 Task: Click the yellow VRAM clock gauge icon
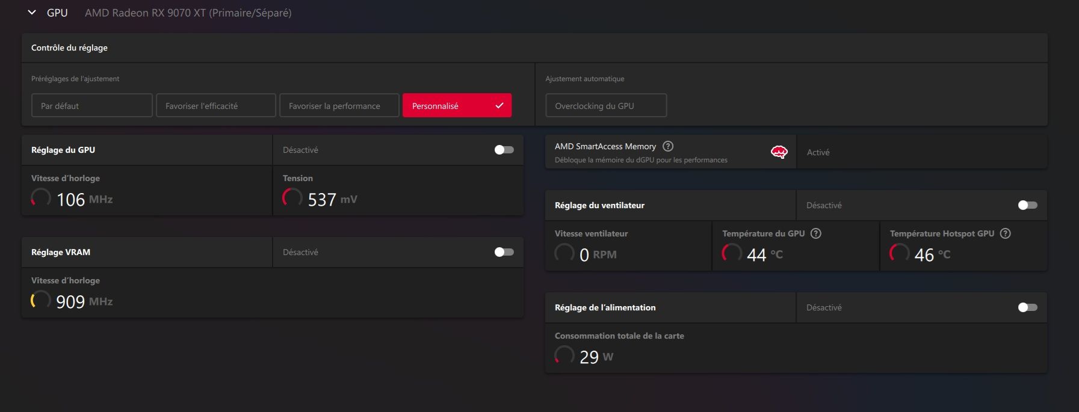(41, 300)
